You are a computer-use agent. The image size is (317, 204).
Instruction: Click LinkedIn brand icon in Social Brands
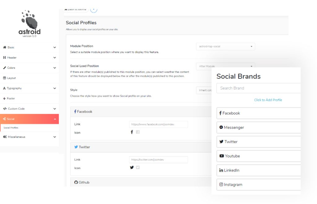point(221,170)
